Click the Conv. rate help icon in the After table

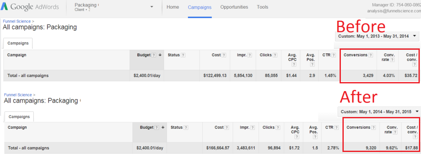click(x=395, y=132)
